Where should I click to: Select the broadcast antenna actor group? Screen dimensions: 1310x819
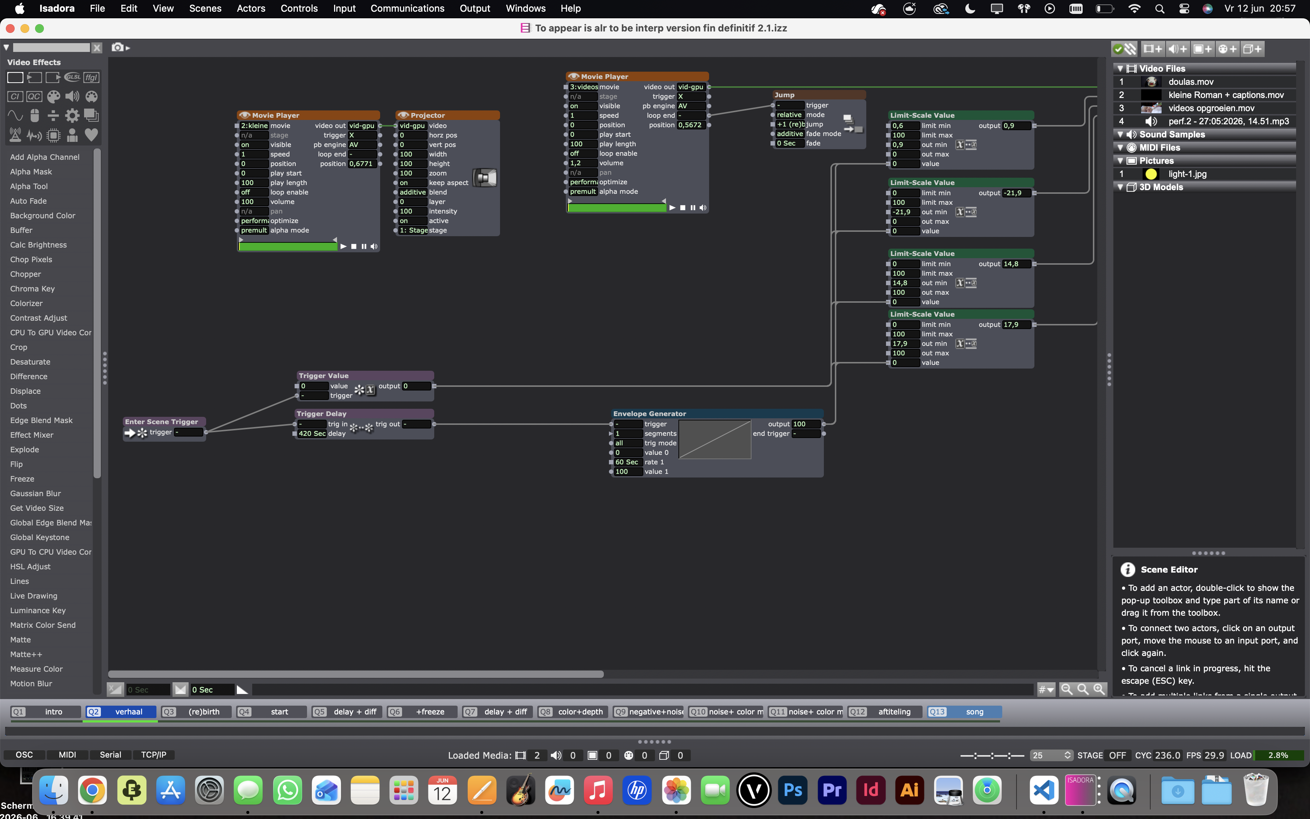(x=15, y=135)
